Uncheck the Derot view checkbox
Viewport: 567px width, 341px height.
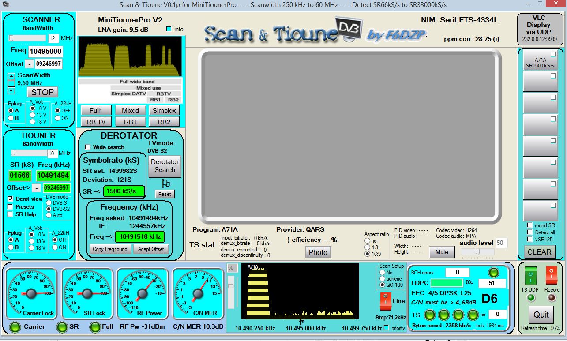tap(10, 199)
